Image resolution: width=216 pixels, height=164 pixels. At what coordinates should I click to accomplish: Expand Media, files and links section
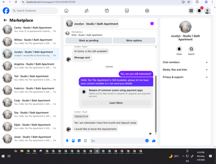[185, 70]
